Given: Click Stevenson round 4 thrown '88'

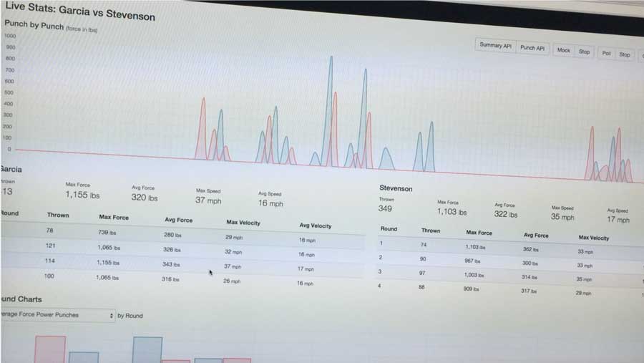Looking at the screenshot, I should coord(421,287).
